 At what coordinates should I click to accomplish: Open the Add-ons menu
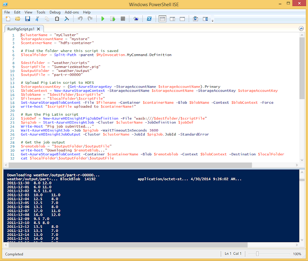tap(72, 12)
